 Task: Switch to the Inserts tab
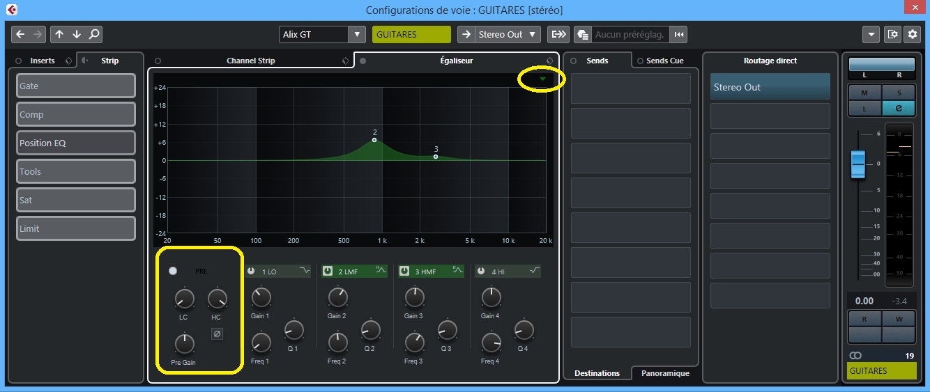pyautogui.click(x=43, y=61)
